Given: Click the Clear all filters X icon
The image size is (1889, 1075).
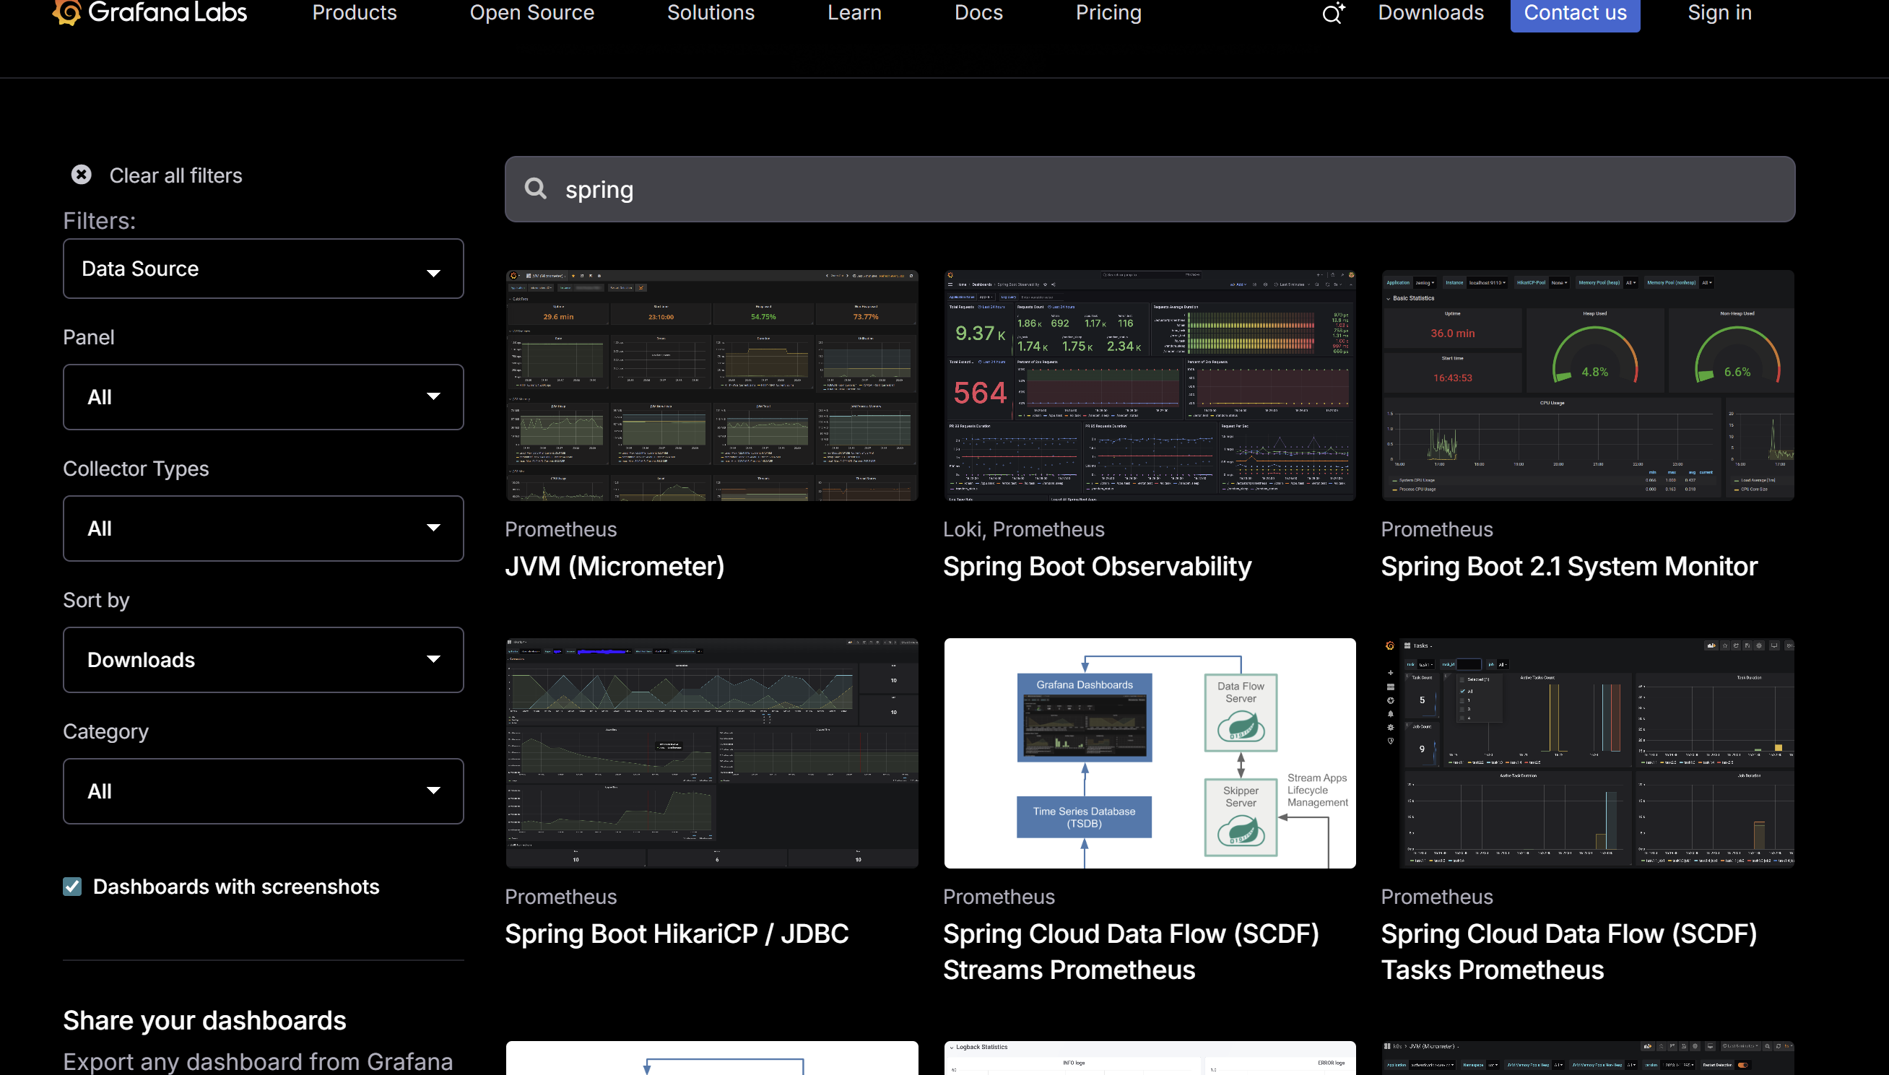Looking at the screenshot, I should 81,174.
